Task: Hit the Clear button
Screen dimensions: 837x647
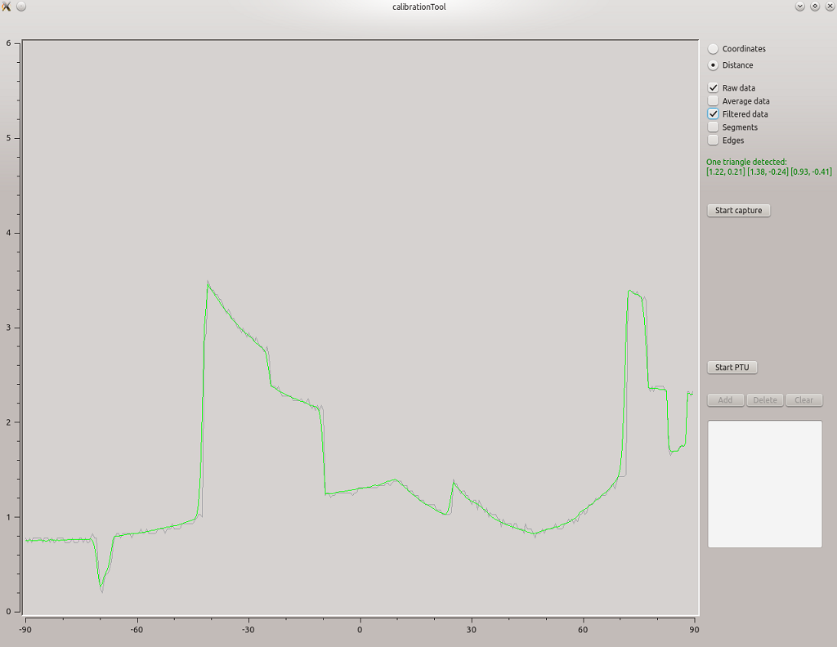Action: pos(803,400)
